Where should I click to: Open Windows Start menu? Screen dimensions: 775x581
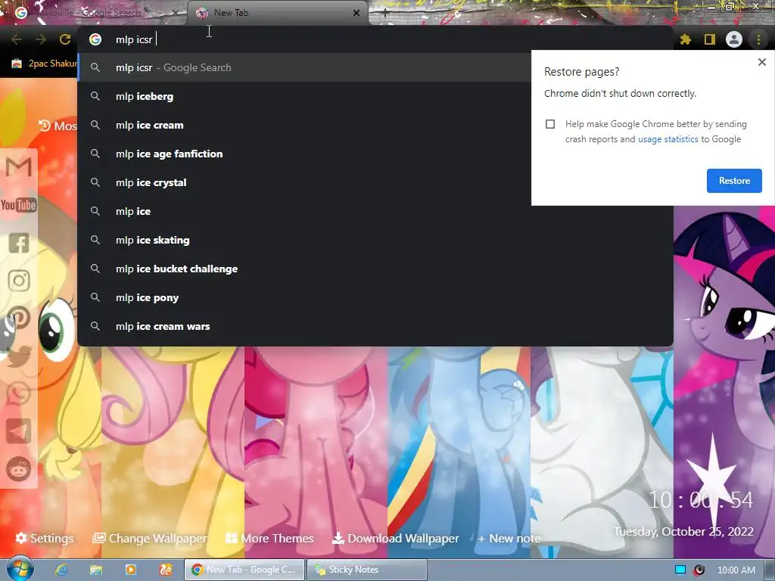[20, 570]
